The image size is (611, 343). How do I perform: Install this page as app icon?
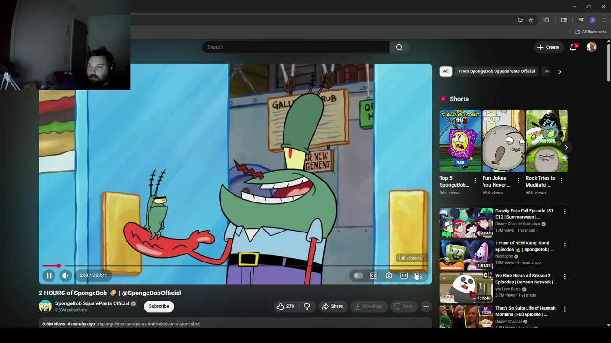click(520, 20)
